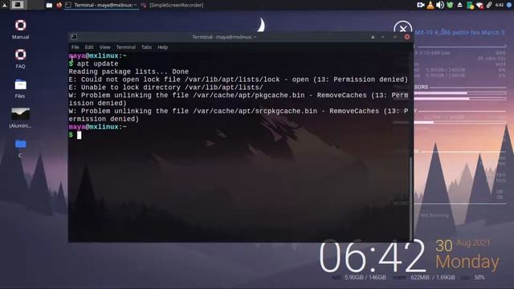Open the Edit menu in Terminal
The height and width of the screenshot is (289, 514).
click(x=89, y=47)
